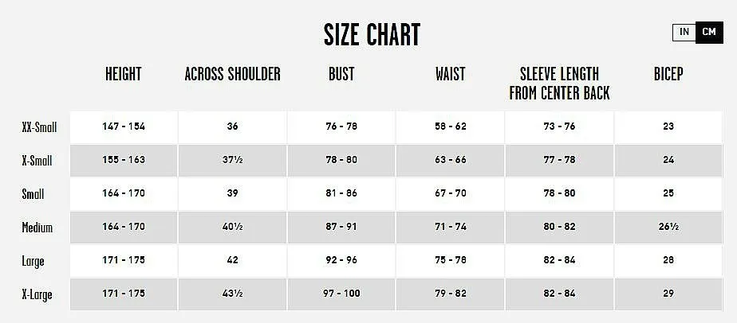
Task: Select the XX-Small row label
Action: click(x=40, y=127)
